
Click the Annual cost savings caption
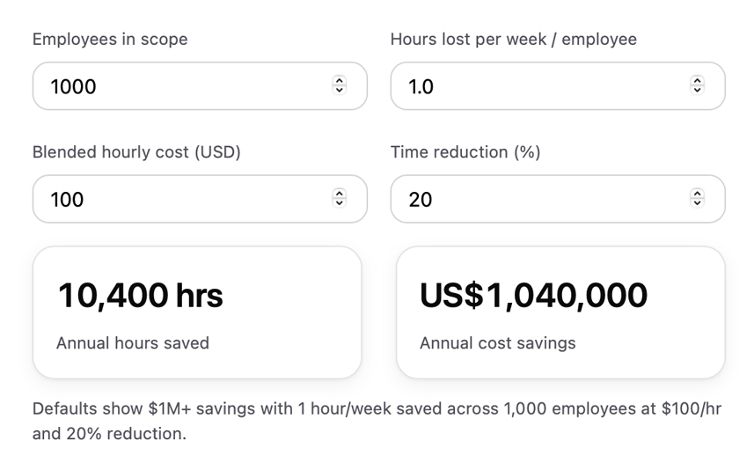pyautogui.click(x=498, y=343)
